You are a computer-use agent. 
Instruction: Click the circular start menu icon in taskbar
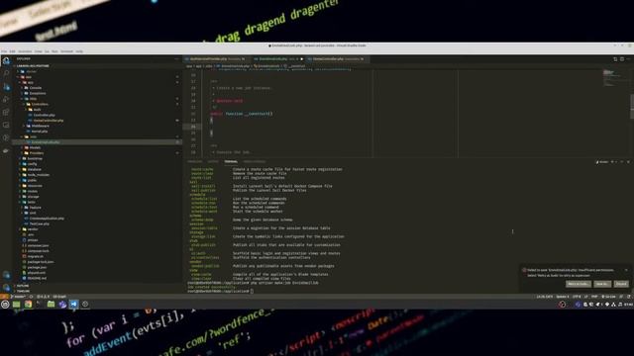tap(5, 305)
